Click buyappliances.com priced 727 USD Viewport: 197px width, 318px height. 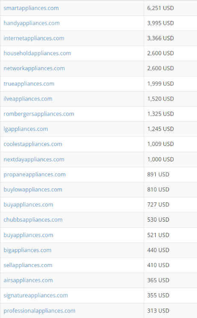(x=28, y=205)
